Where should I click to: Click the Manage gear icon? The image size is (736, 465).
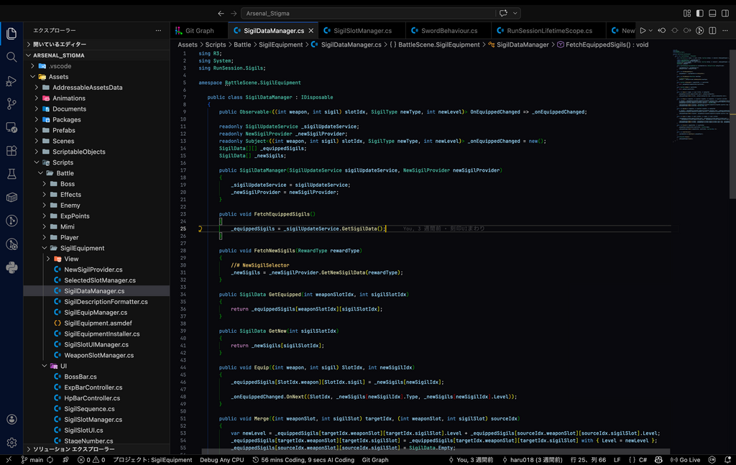click(11, 443)
